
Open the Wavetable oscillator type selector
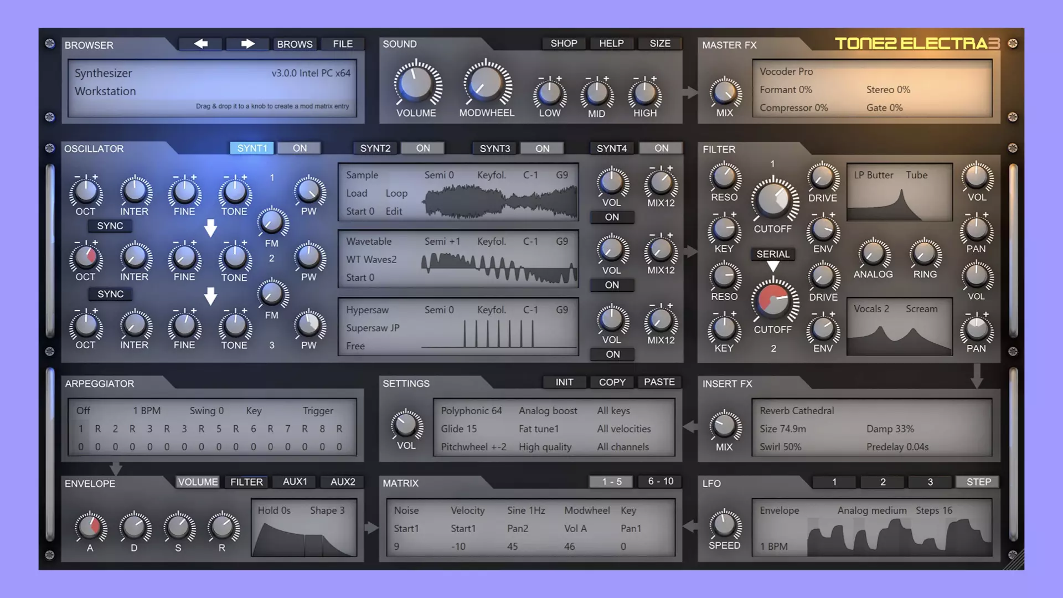(369, 241)
